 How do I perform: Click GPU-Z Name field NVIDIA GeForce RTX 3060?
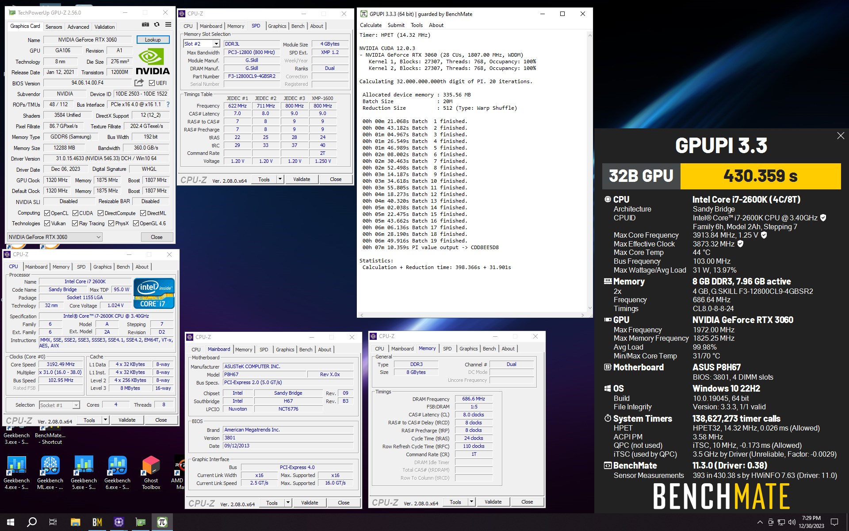pos(88,40)
